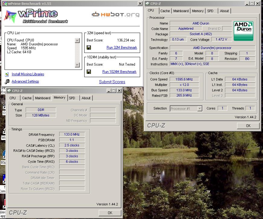
Task: Click the hwbot.org logo in wPrime
Action: coord(116,15)
